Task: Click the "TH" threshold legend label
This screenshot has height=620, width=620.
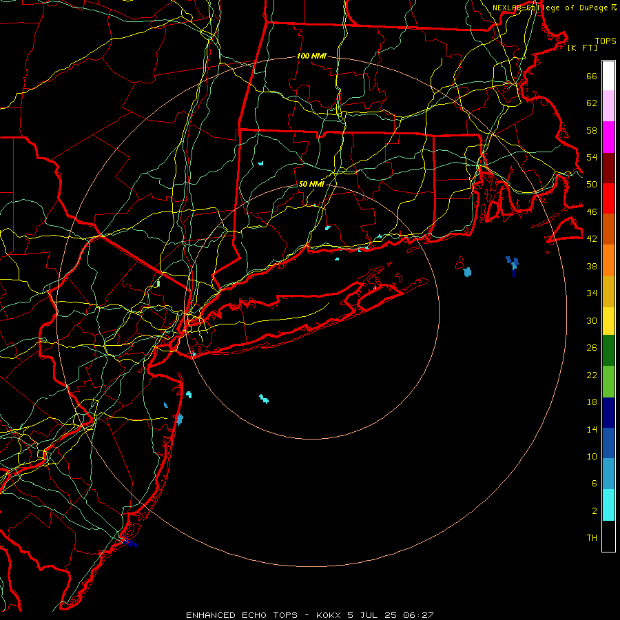Action: click(x=592, y=537)
